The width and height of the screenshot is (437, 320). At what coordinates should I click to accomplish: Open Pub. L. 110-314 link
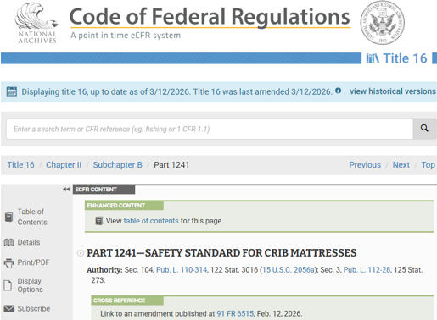(x=182, y=270)
